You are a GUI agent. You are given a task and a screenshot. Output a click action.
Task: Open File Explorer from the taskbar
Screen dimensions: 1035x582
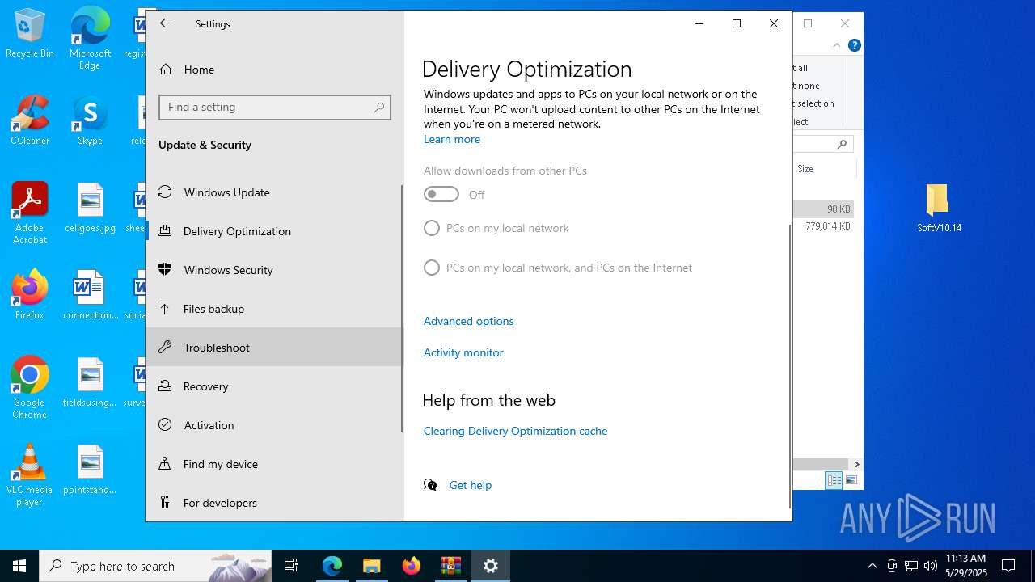(x=372, y=566)
